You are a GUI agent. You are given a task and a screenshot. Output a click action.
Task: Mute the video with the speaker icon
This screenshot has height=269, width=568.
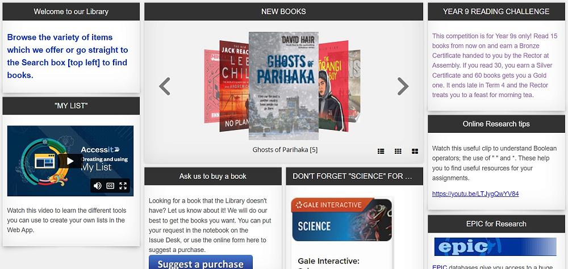(x=98, y=186)
